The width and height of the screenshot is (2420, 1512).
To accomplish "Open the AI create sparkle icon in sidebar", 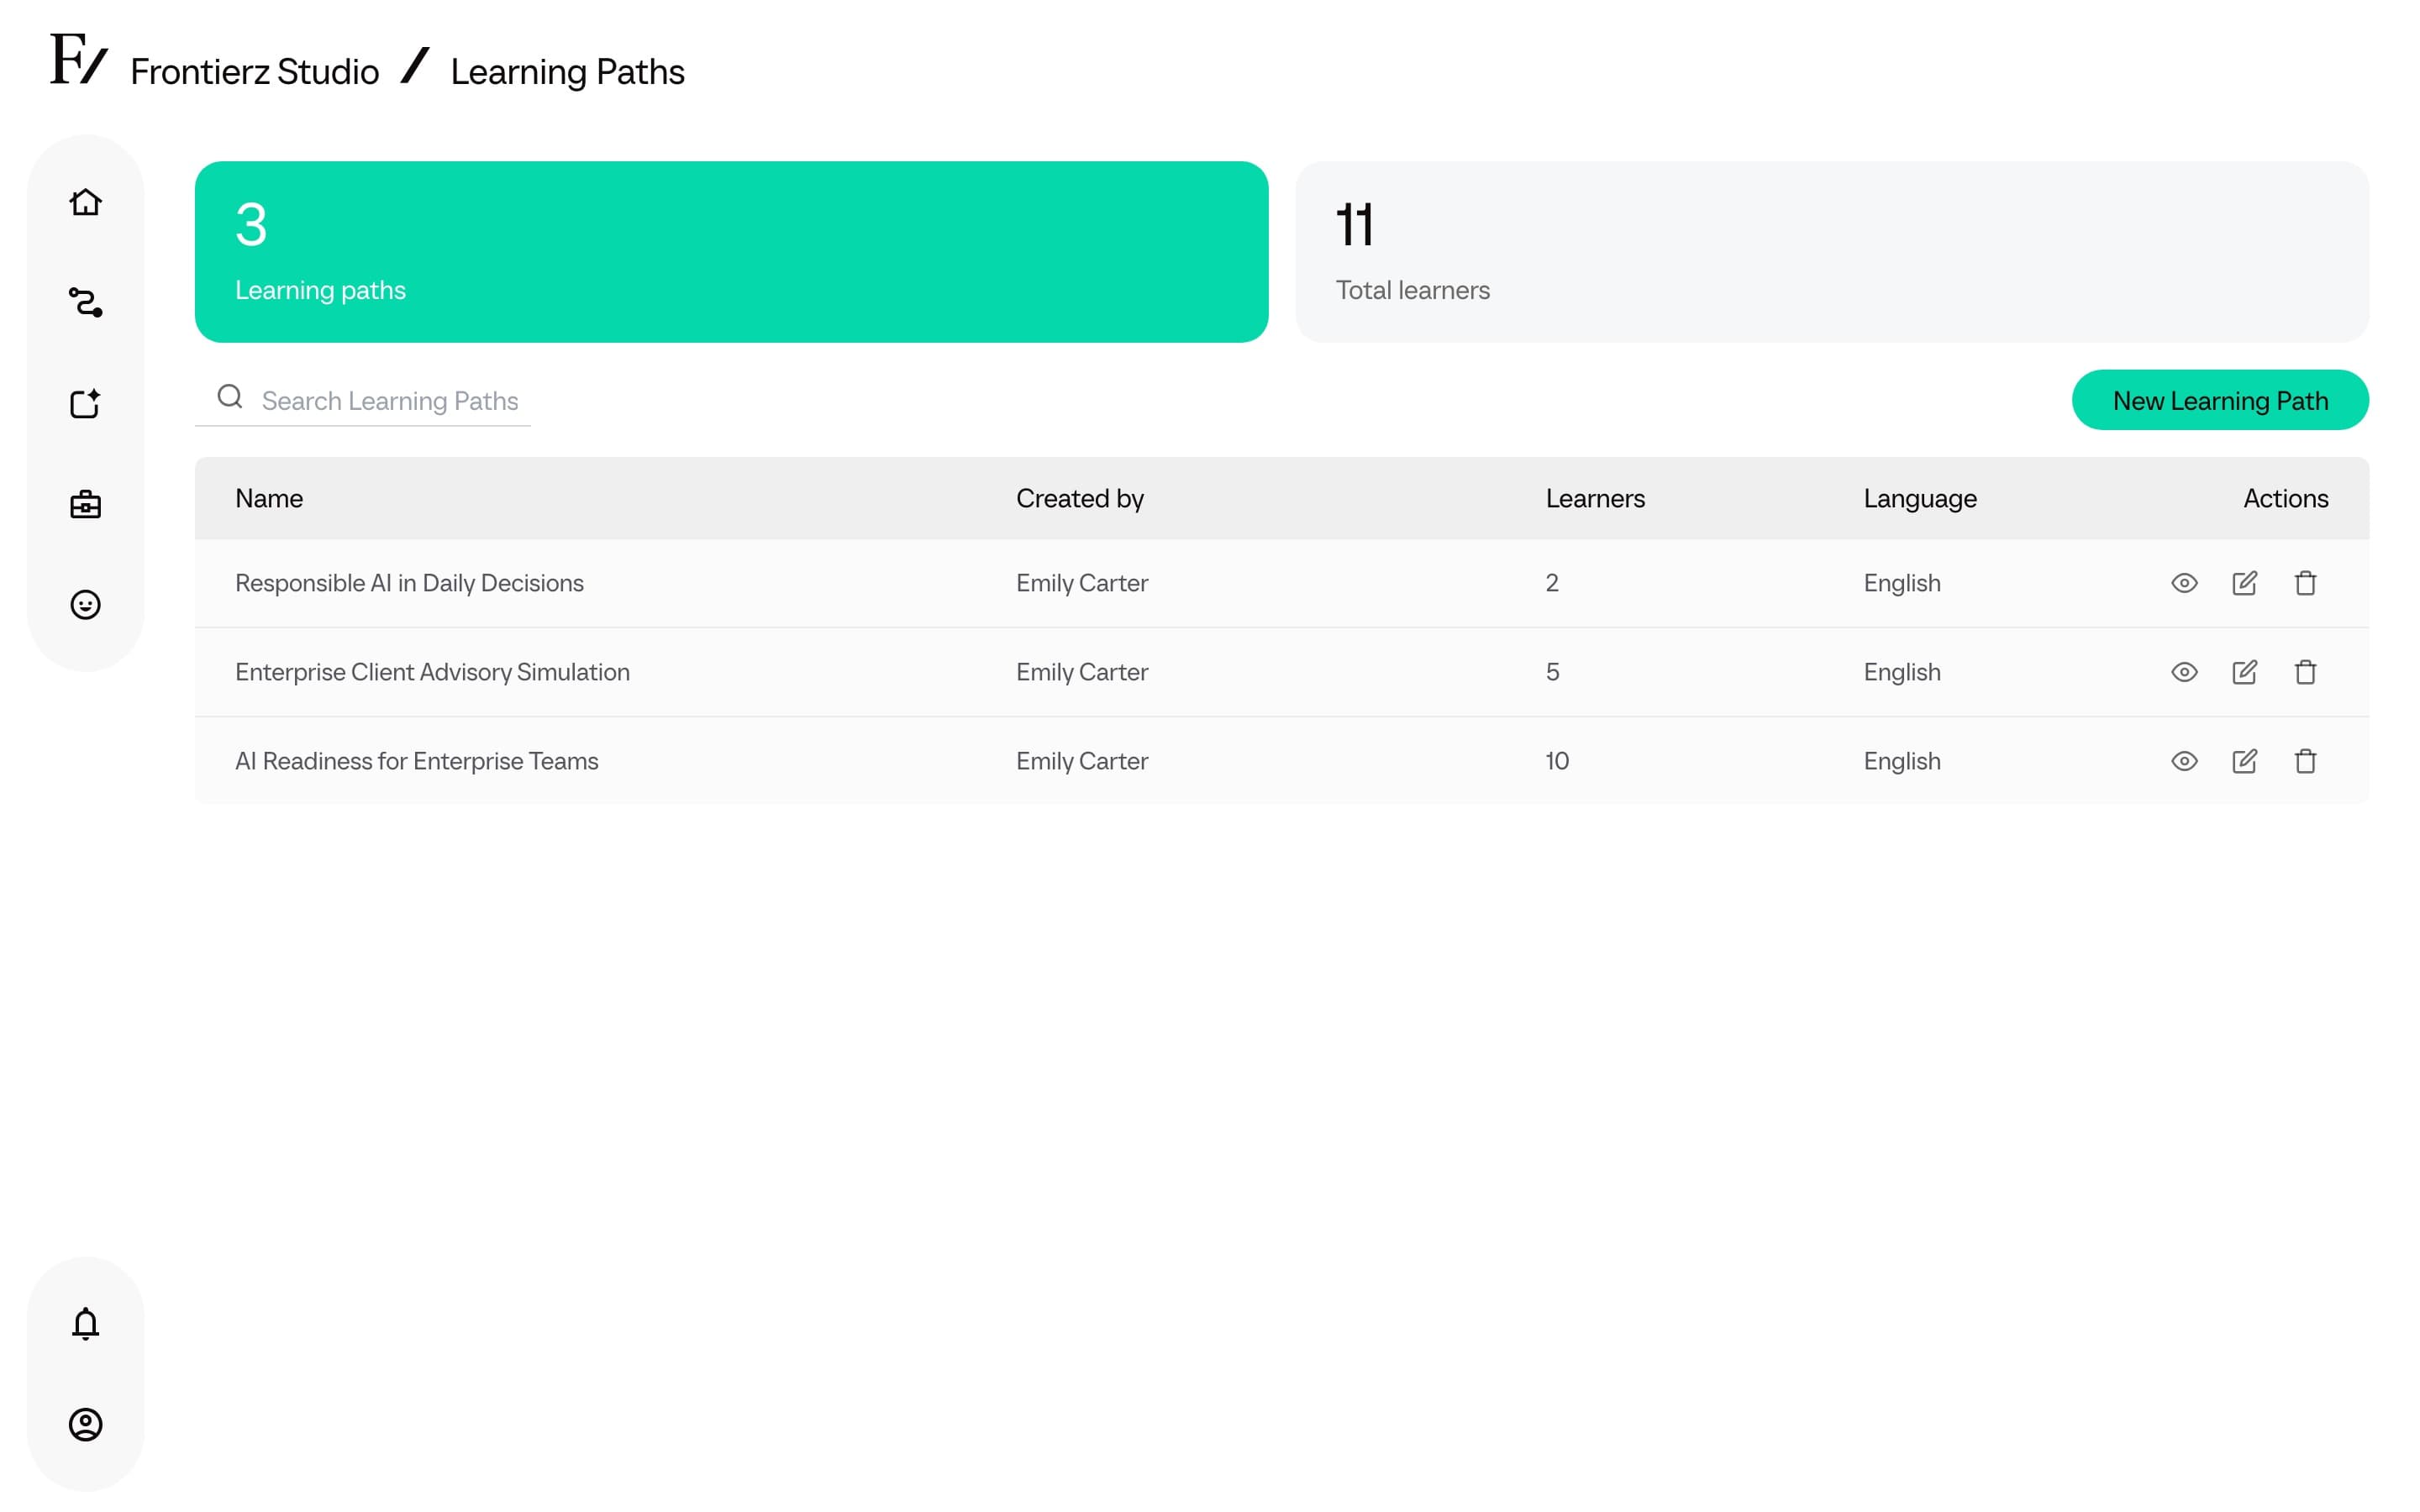I will pyautogui.click(x=85, y=403).
